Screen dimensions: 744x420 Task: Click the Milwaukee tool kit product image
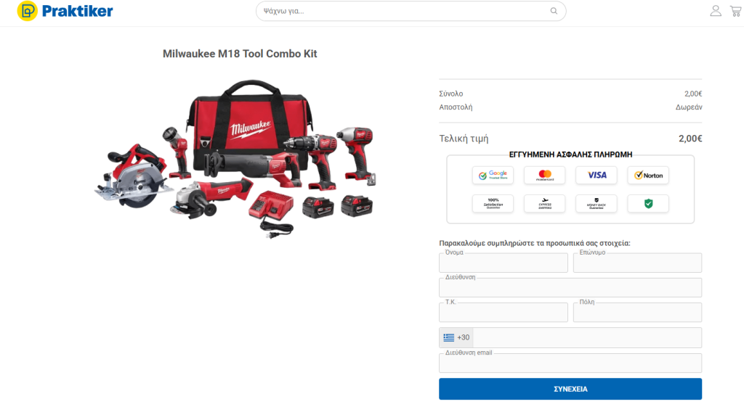(x=235, y=159)
